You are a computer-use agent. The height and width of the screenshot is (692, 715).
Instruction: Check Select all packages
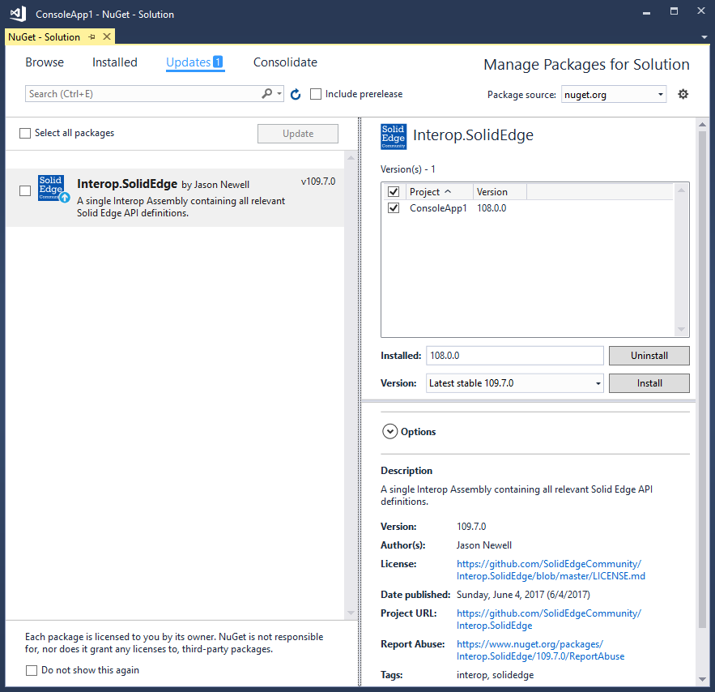[x=25, y=133]
